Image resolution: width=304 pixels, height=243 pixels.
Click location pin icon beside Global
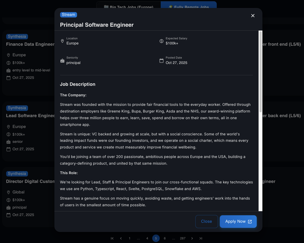click(x=8, y=192)
